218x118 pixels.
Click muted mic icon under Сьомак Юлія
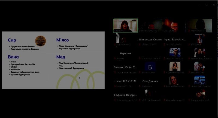click(x=115, y=72)
